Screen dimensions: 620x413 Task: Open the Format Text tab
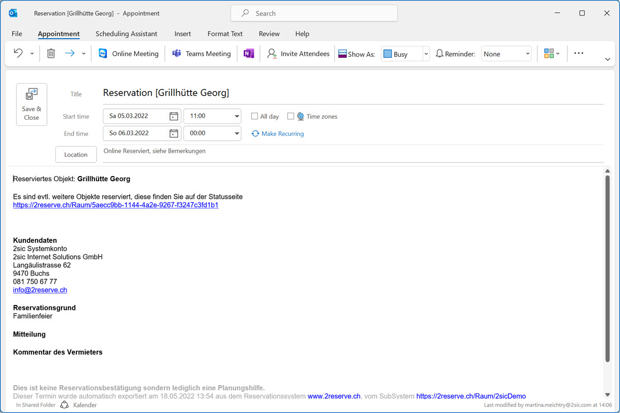pyautogui.click(x=225, y=34)
